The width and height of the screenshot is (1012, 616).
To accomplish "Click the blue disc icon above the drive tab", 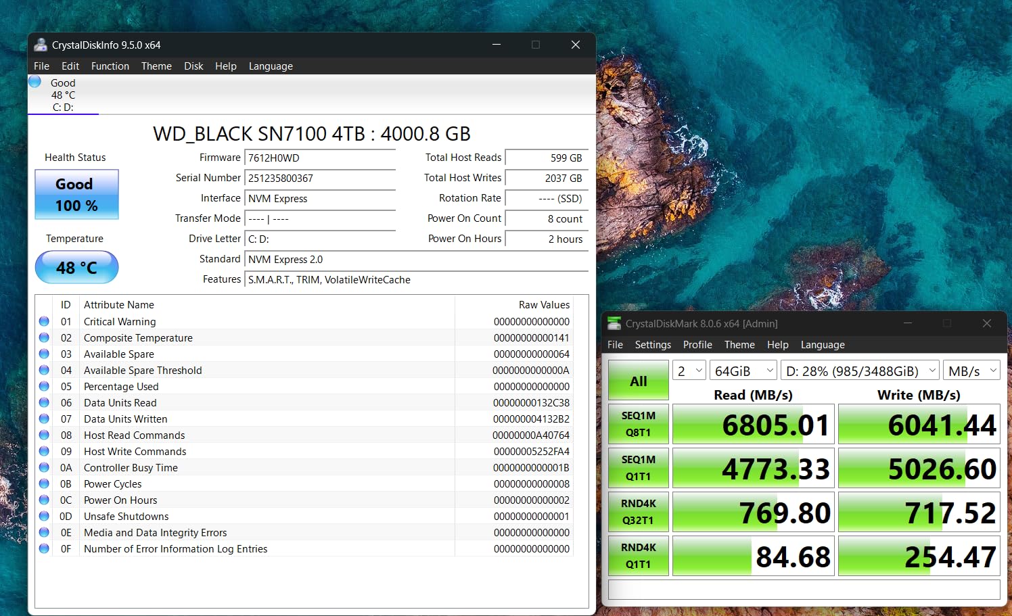I will pos(34,80).
